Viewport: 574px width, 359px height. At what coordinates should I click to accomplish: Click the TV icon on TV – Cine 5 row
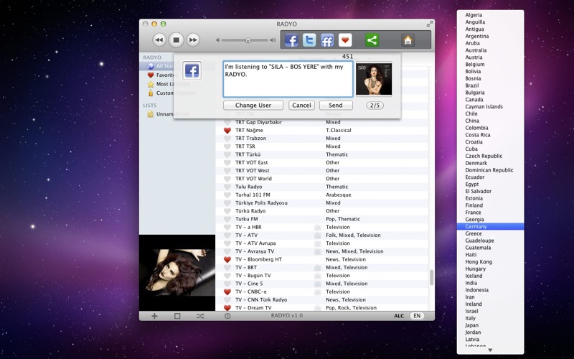(x=318, y=284)
